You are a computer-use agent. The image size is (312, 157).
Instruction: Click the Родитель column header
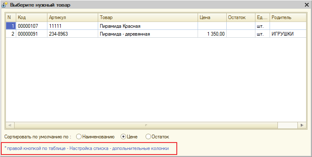288,17
